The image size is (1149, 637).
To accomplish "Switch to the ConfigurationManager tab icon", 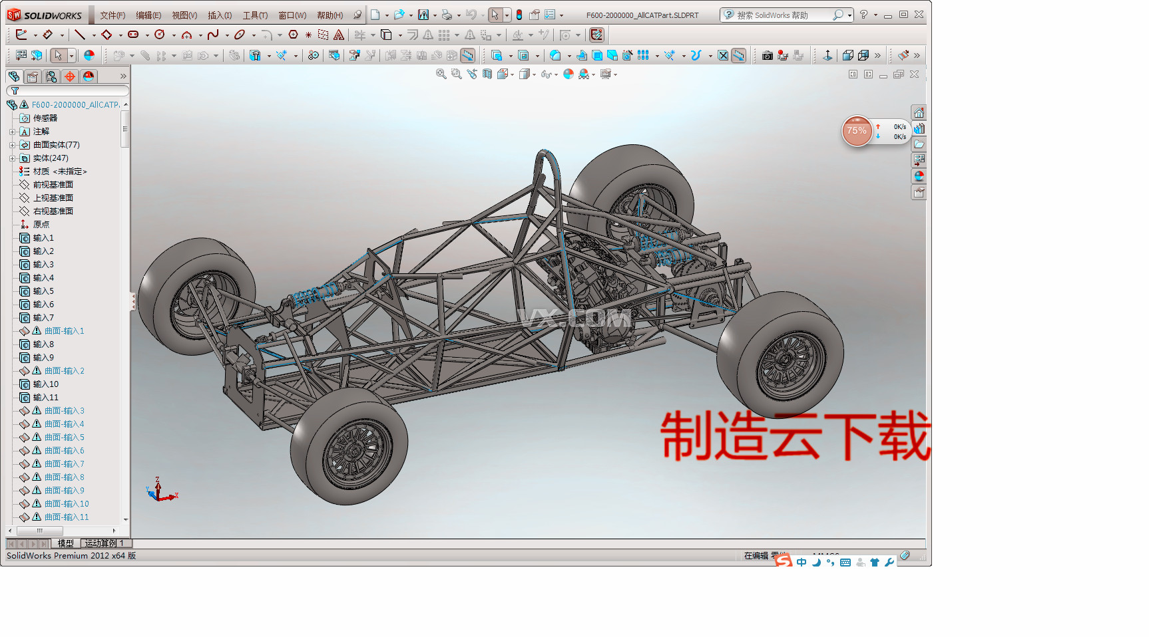I will (51, 76).
